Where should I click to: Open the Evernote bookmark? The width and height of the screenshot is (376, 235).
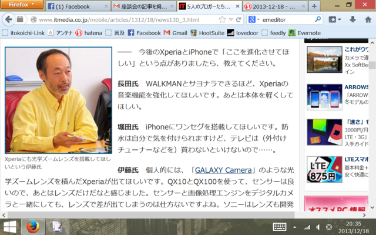point(304,33)
